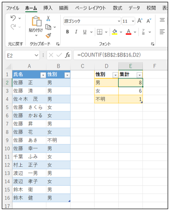Apply the yellow fill color bucket
The image size is (169, 210).
[x=115, y=32]
